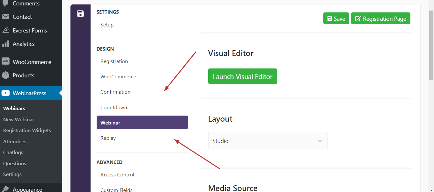Click the WebinarPress play icon
Image resolution: width=434 pixels, height=192 pixels.
tap(5, 93)
